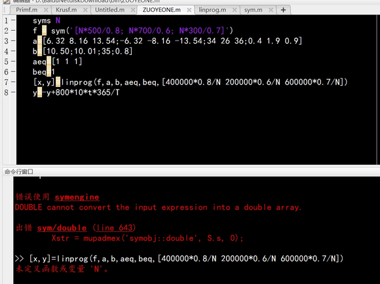This screenshot has height=284, width=380.
Task: Switch to the Primf.m tab
Action: pos(27,10)
